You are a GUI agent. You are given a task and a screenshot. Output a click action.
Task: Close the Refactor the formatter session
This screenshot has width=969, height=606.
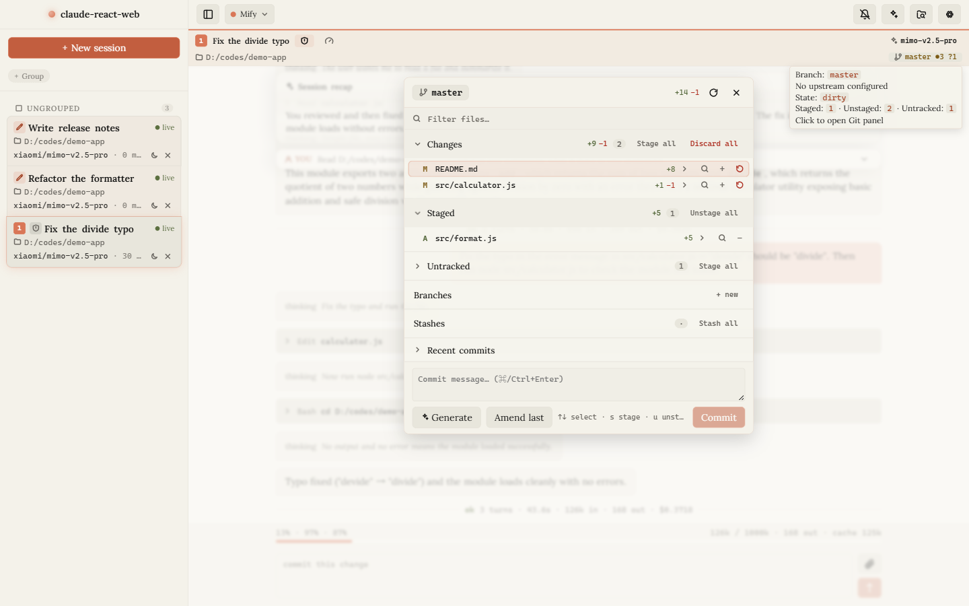point(168,206)
